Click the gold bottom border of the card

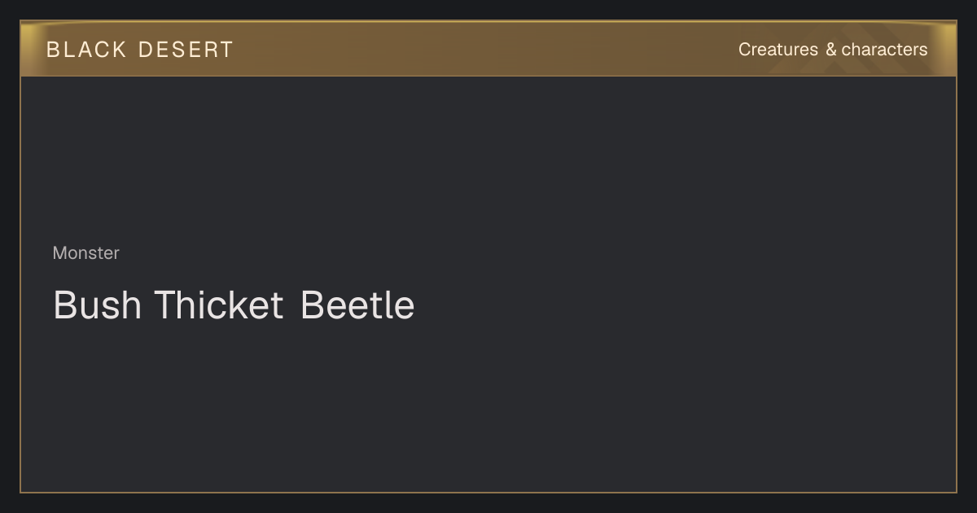488,492
